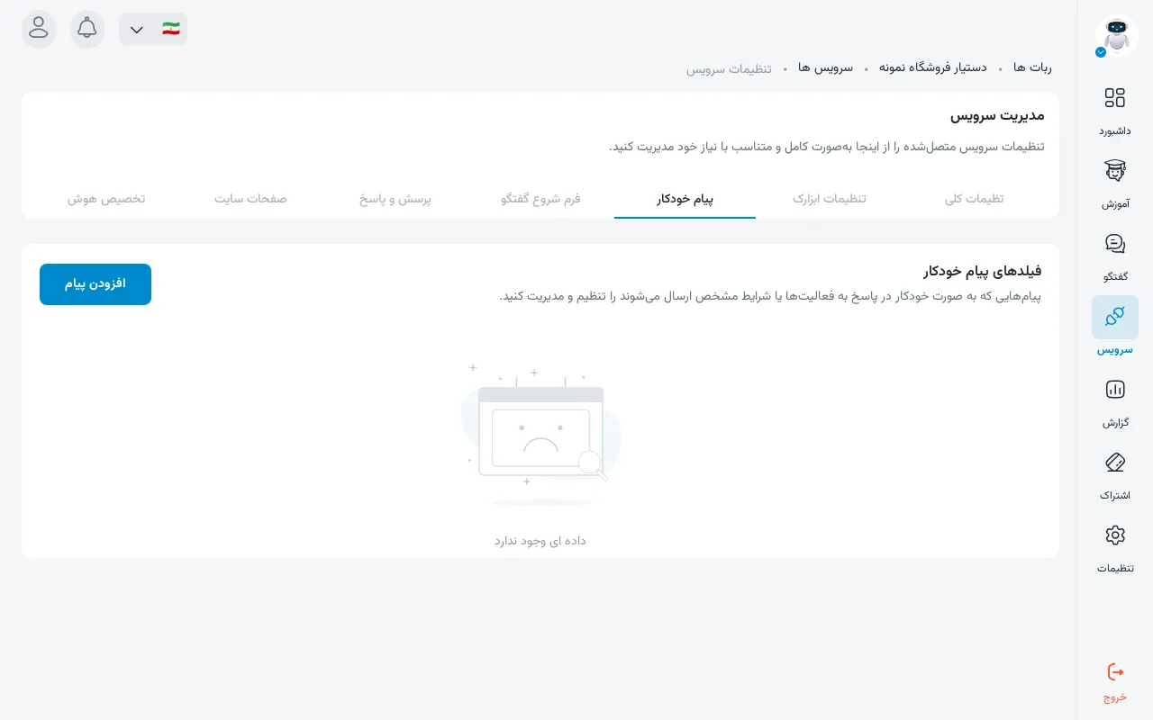Go to سرویس ها breadcrumb link

826,67
